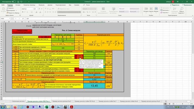
Task: Open the Adobe PDF icon in taskbar
Action: click(72, 107)
